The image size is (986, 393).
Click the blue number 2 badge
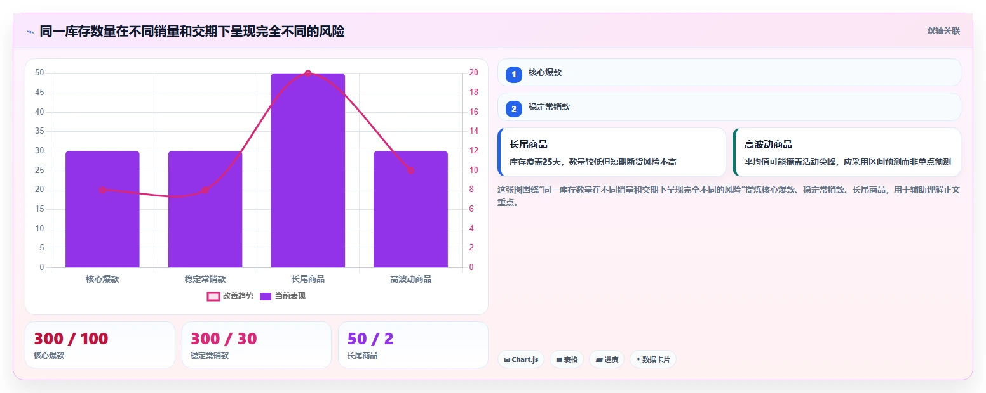tap(514, 108)
